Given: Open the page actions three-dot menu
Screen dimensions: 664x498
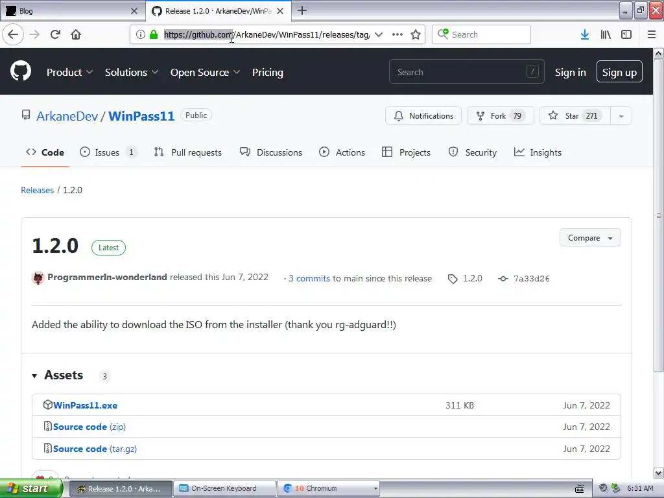Looking at the screenshot, I should 397,35.
